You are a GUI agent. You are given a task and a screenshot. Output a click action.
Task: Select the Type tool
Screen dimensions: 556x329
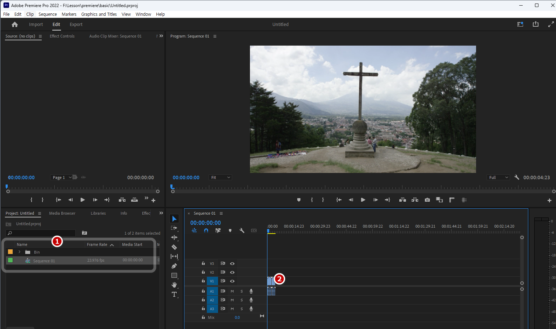pyautogui.click(x=174, y=294)
